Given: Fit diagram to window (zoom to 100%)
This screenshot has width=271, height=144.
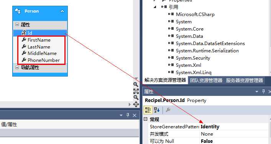Looking at the screenshot, I should 136,91.
